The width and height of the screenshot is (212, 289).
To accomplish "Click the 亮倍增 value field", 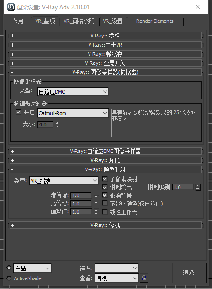I will tap(81, 204).
